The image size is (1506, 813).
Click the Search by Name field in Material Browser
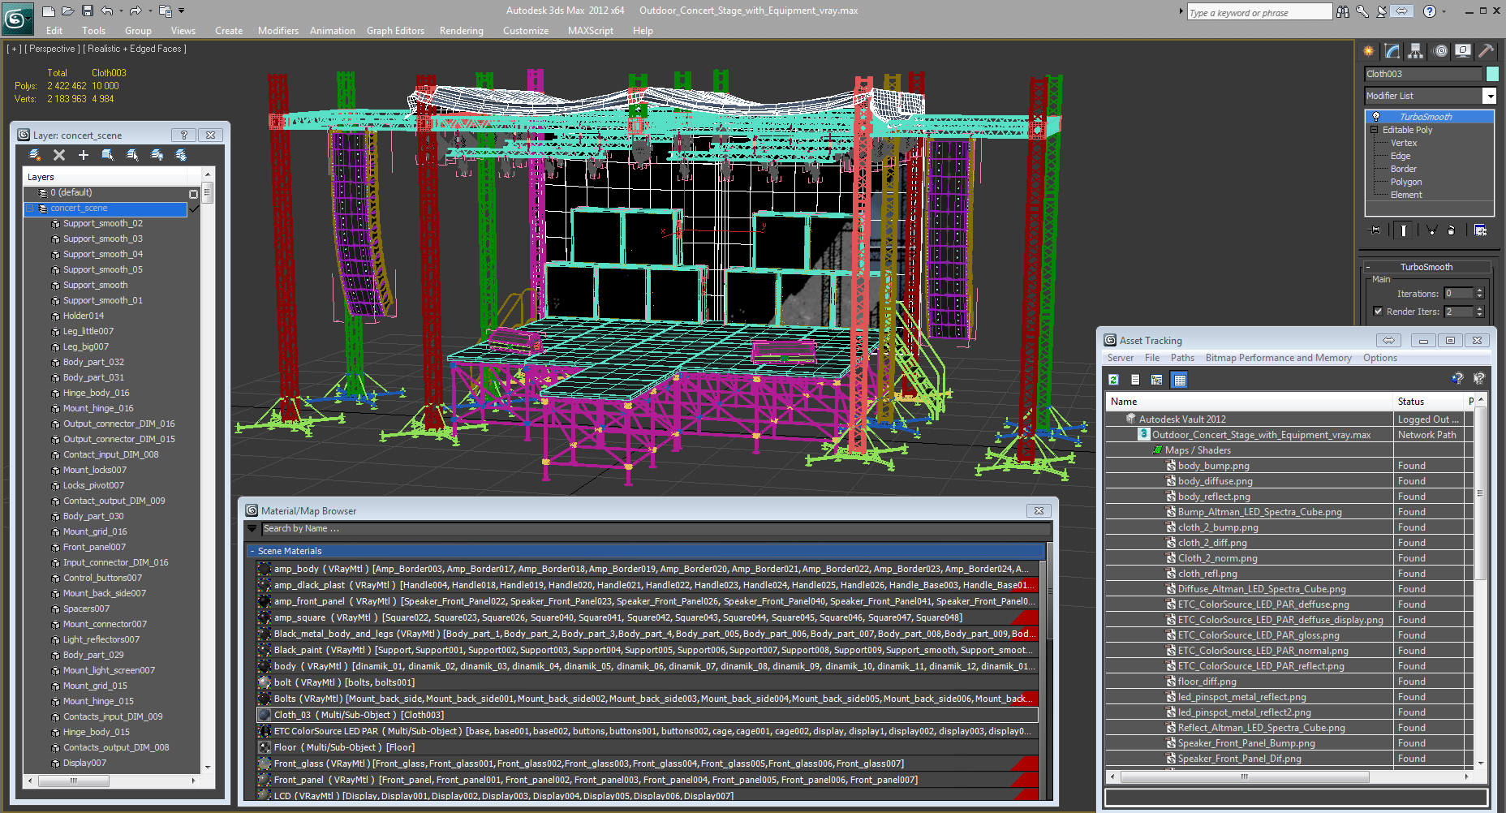pyautogui.click(x=656, y=529)
